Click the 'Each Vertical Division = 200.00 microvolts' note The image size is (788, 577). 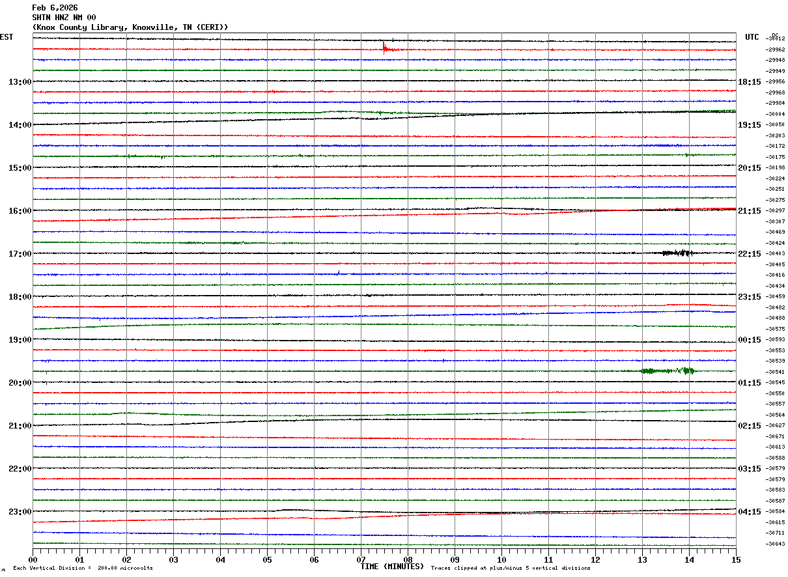83,568
